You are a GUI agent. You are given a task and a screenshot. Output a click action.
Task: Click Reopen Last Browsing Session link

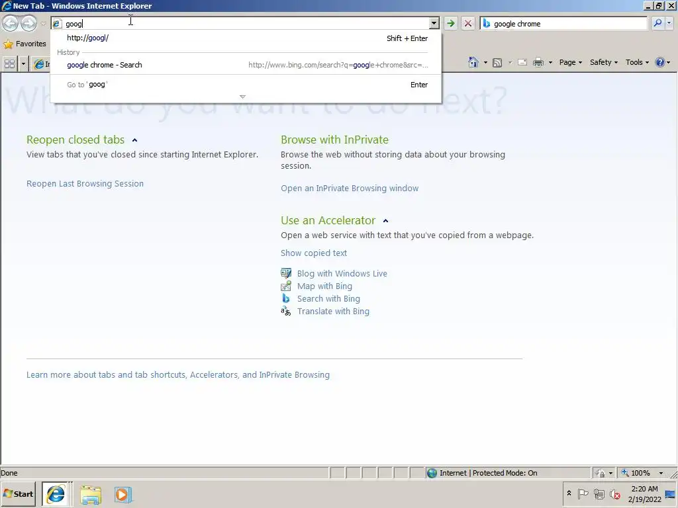tap(85, 184)
